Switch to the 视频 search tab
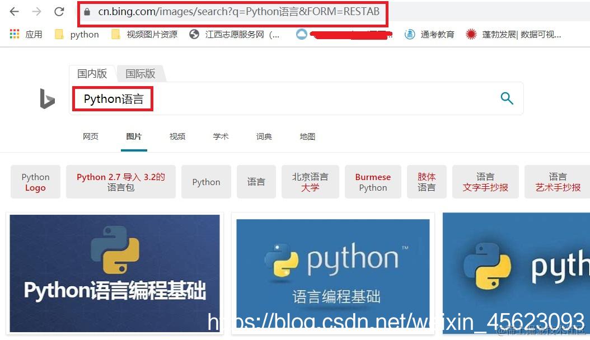Viewport: 590px width, 340px height. 177,136
